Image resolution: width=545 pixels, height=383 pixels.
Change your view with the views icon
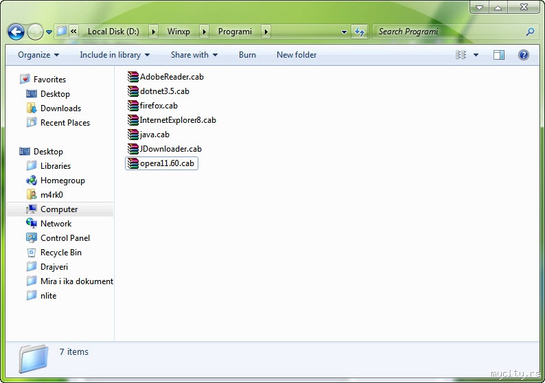coord(461,55)
